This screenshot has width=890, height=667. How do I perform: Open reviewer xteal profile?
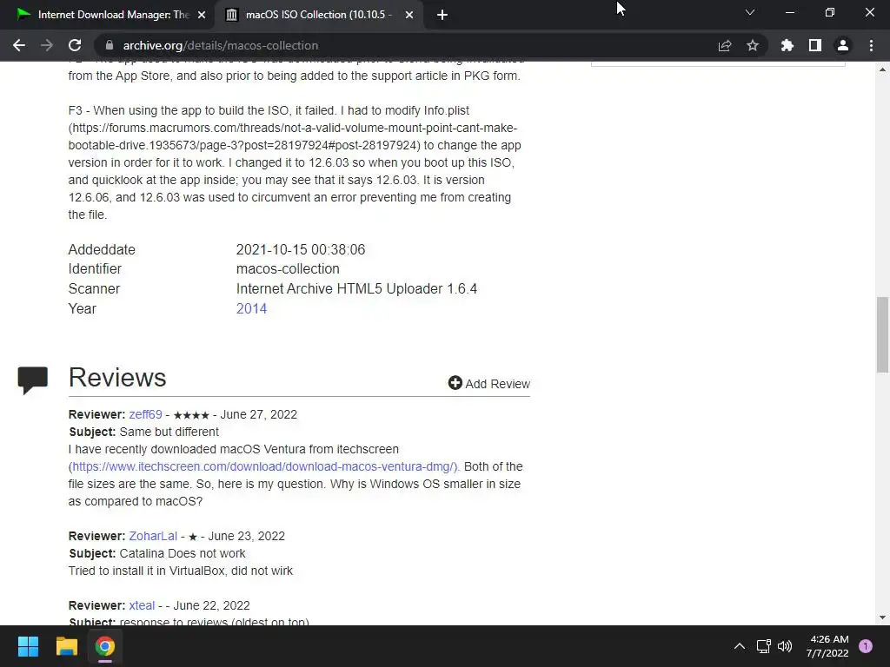[x=142, y=605]
